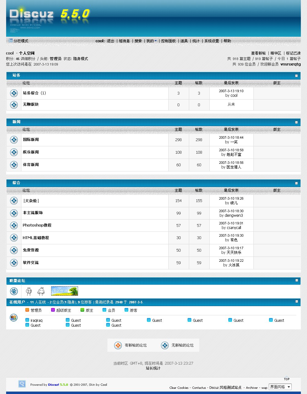The image size is (307, 394).
Task: Collapse the 在线用户 section
Action: (296, 302)
